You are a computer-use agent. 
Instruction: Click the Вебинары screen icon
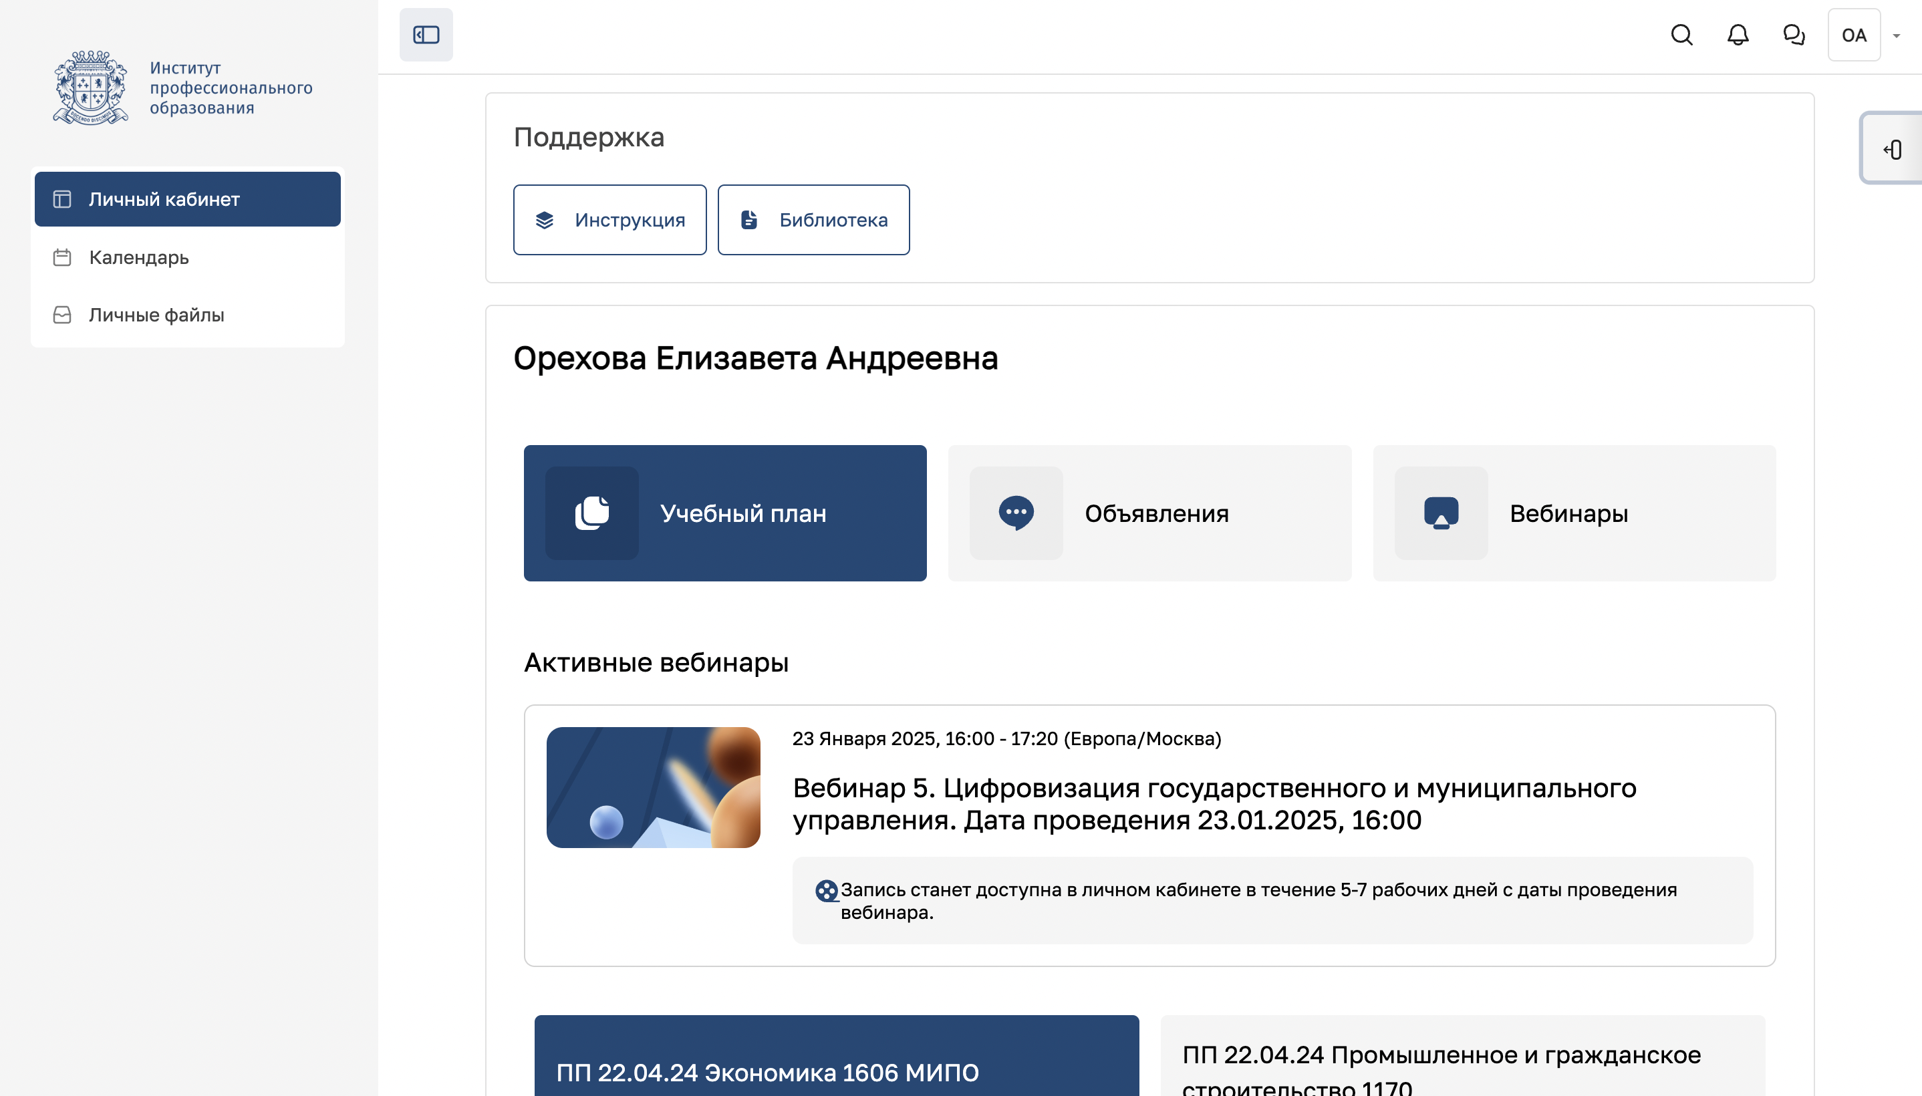pyautogui.click(x=1441, y=513)
